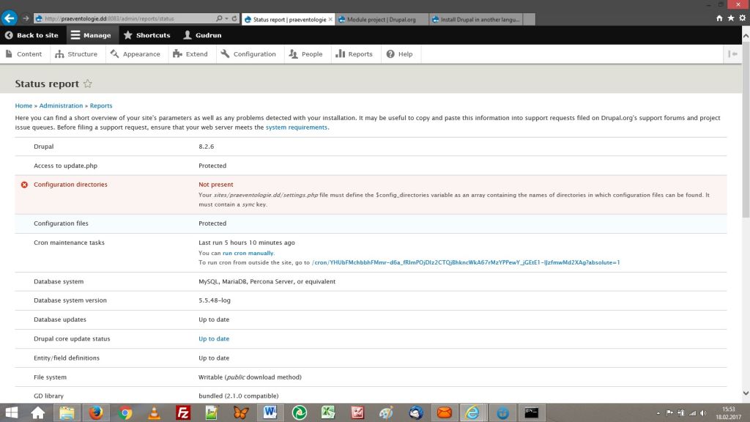The image size is (750, 422).
Task: Click the browser address bar URL field
Action: (125, 19)
